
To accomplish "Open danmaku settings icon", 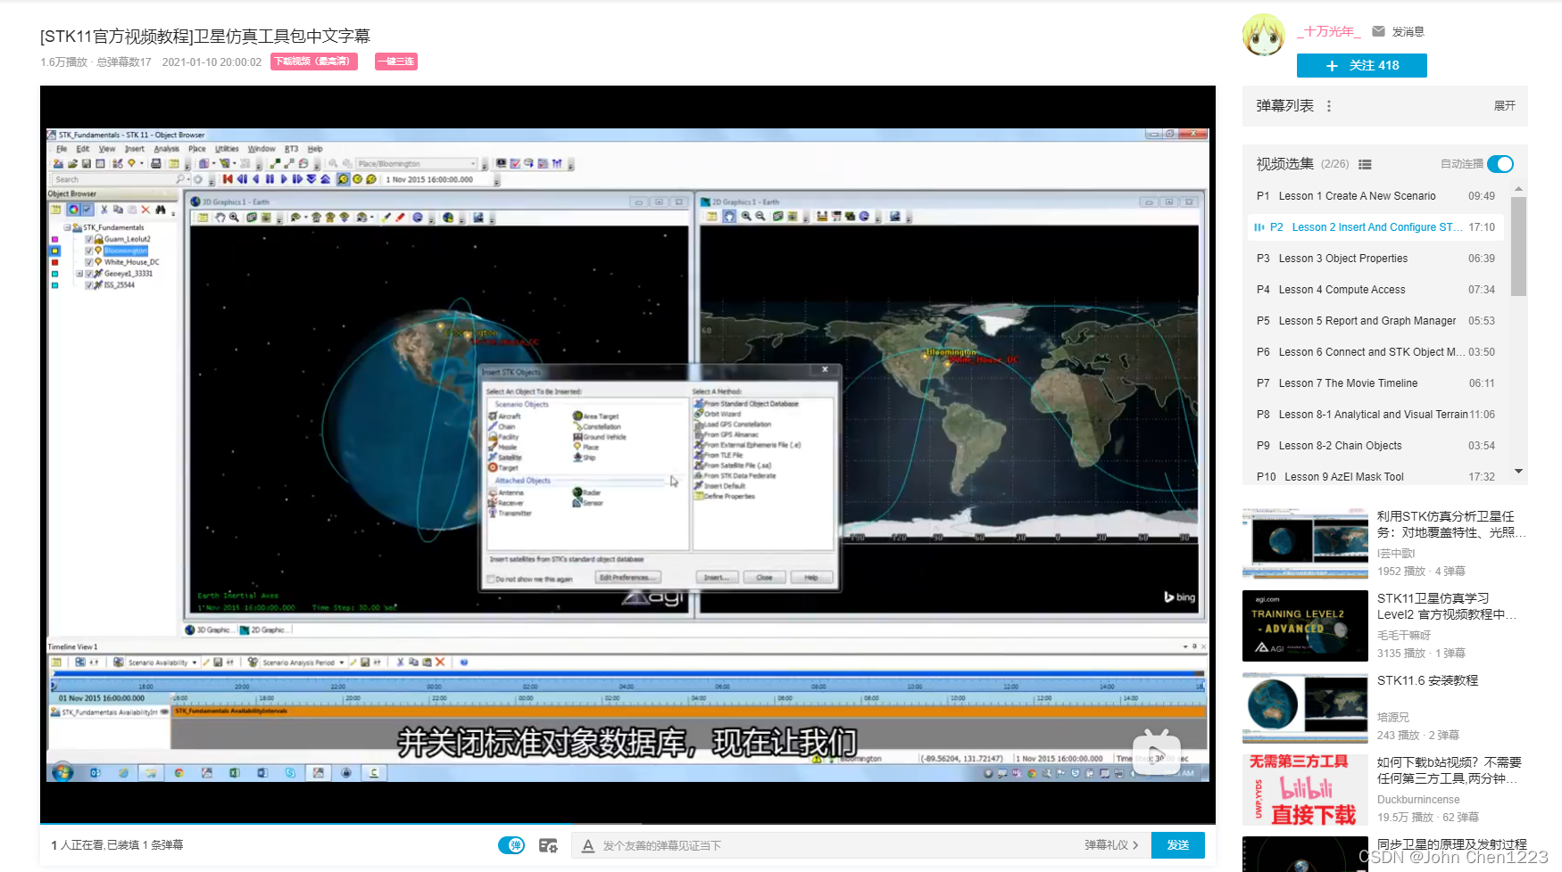I will pyautogui.click(x=548, y=845).
